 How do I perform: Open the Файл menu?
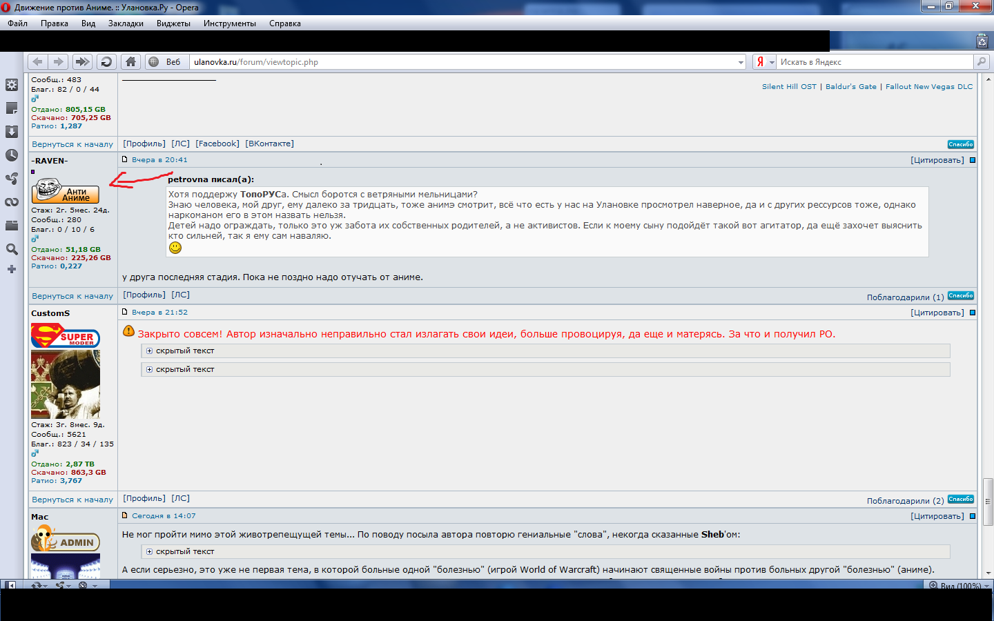[x=18, y=23]
